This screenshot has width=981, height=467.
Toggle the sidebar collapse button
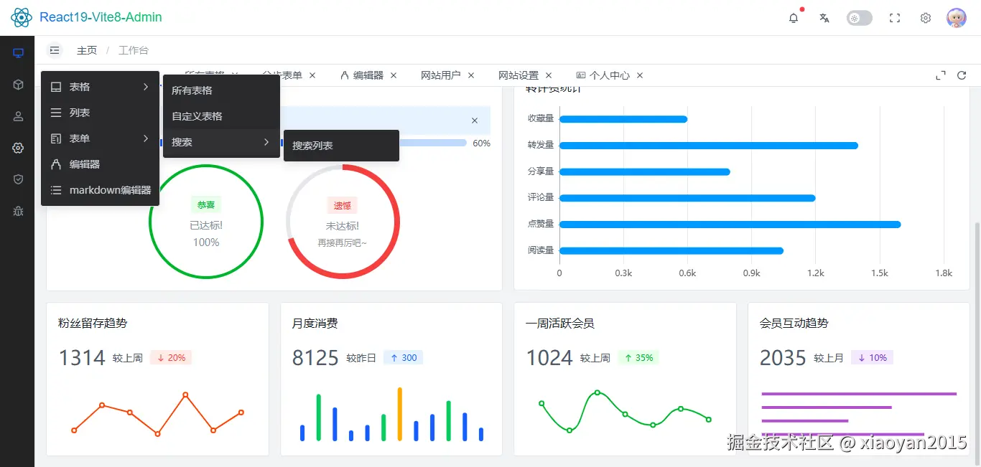[55, 50]
